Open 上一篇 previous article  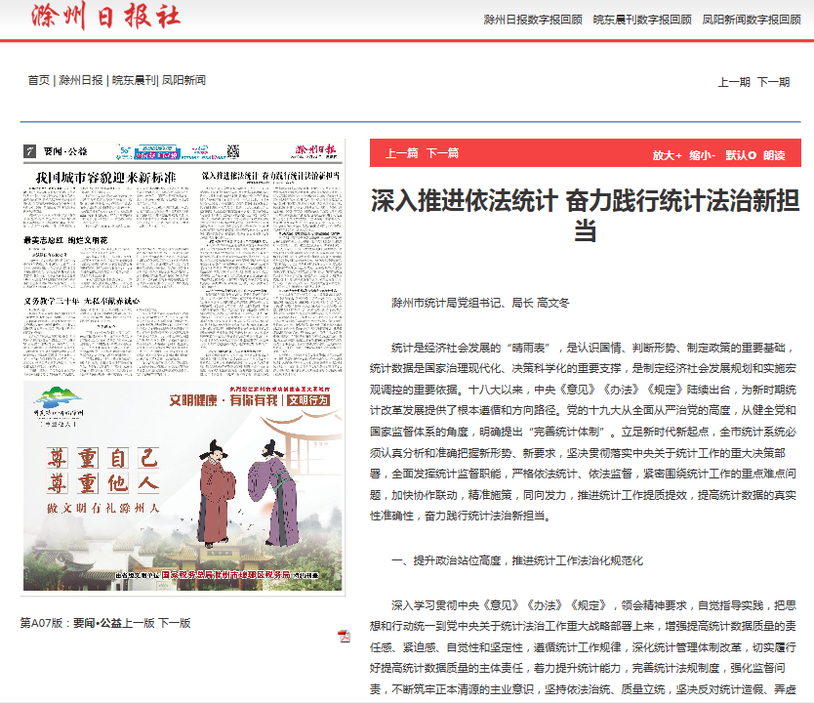[402, 153]
